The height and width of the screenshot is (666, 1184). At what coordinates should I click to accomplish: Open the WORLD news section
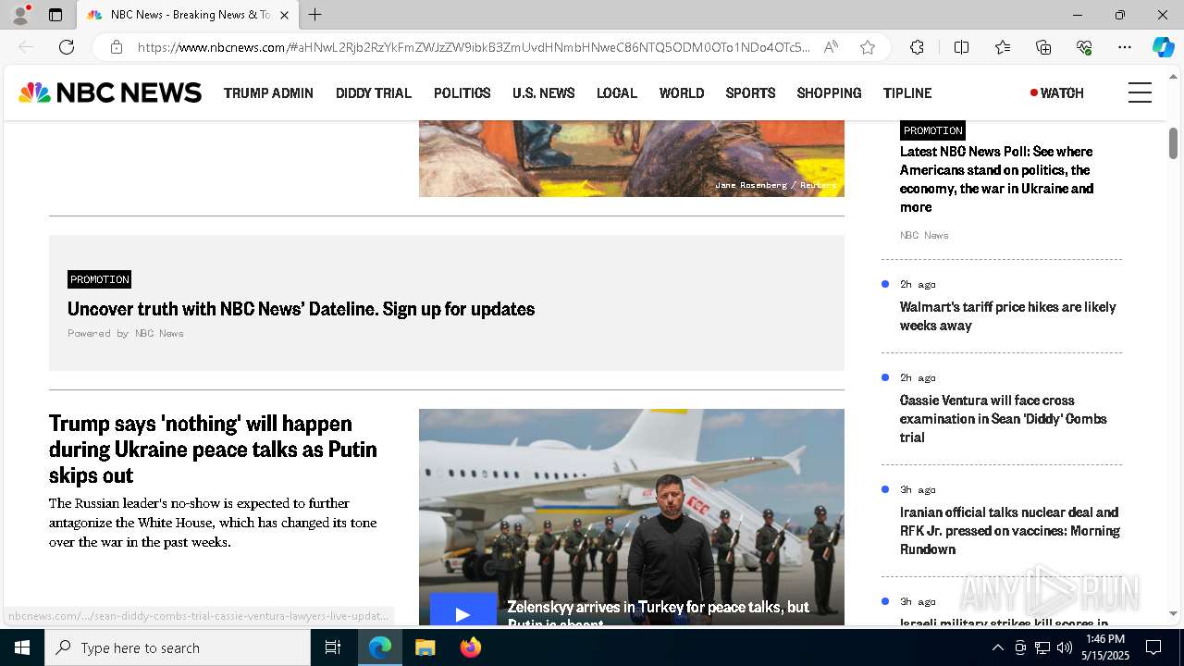682,92
